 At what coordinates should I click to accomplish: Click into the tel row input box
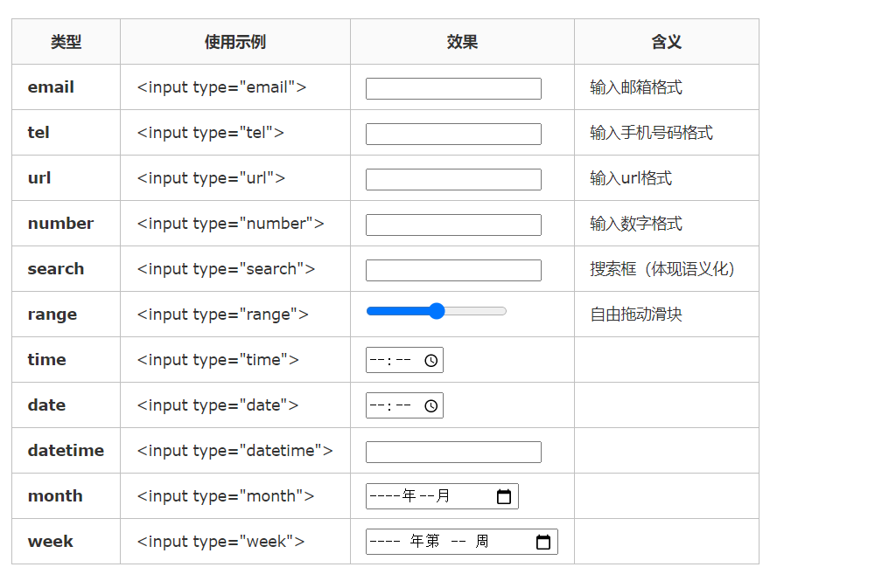(x=453, y=134)
